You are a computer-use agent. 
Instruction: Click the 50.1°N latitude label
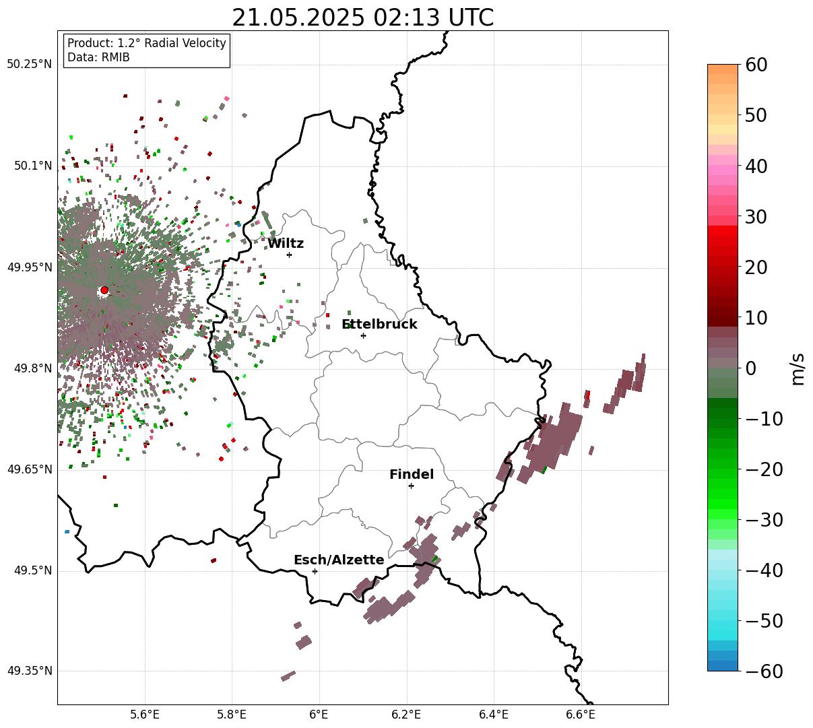pyautogui.click(x=32, y=166)
